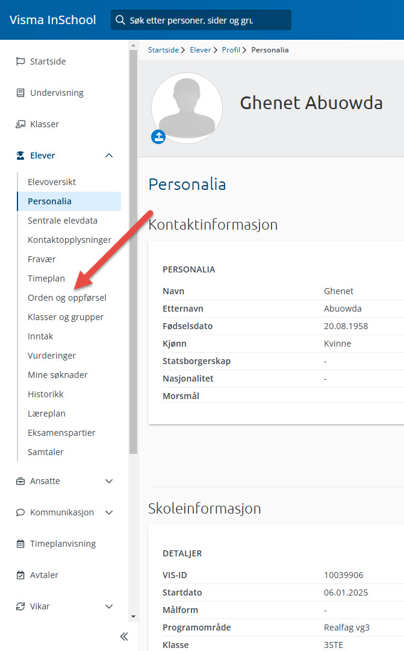Click the Elever breadcrumb link
Viewport: 404px width, 651px height.
point(200,50)
